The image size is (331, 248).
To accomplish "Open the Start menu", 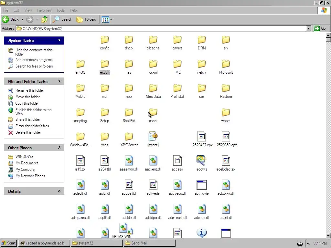I will pos(9,243).
